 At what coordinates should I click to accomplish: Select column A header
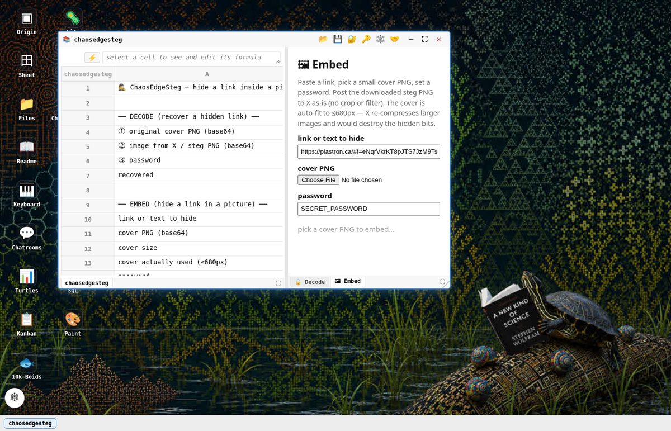[x=207, y=74]
